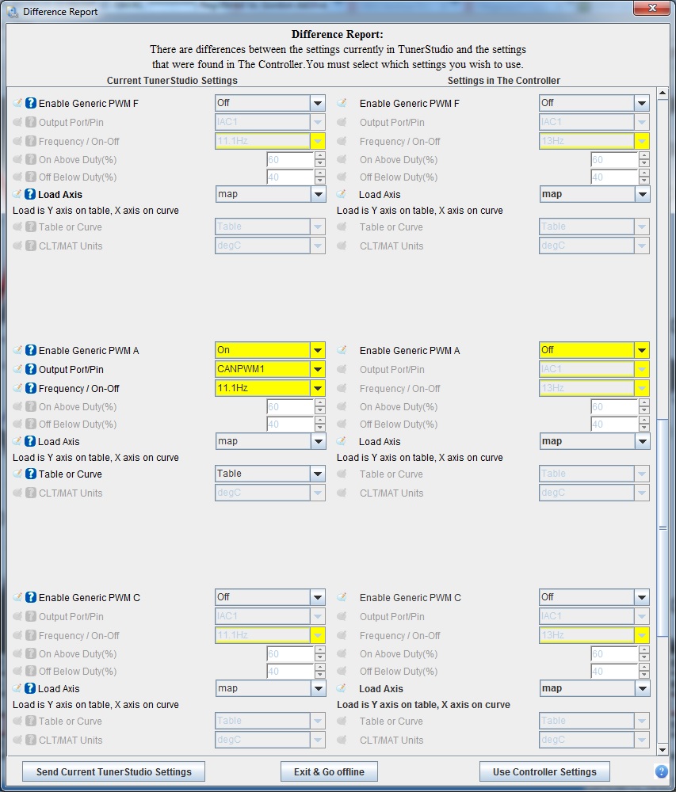
Task: Click TunerStudio PWM A 'Output Port/Pin' label
Action: click(71, 370)
